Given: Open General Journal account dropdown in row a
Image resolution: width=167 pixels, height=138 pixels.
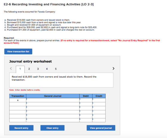Looking at the screenshot, I should coord(53,100).
